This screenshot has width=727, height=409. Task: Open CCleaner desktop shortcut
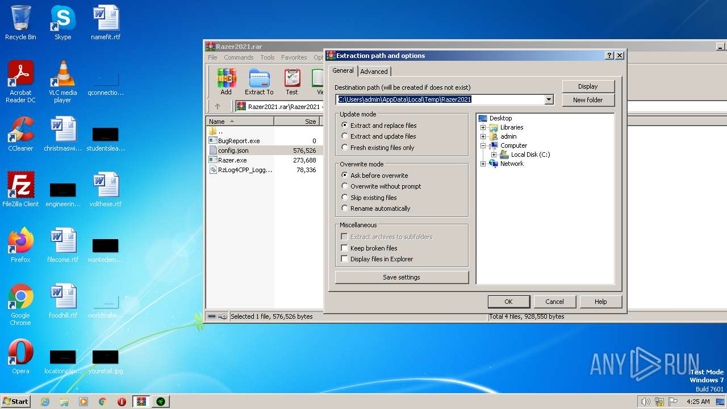pyautogui.click(x=20, y=134)
